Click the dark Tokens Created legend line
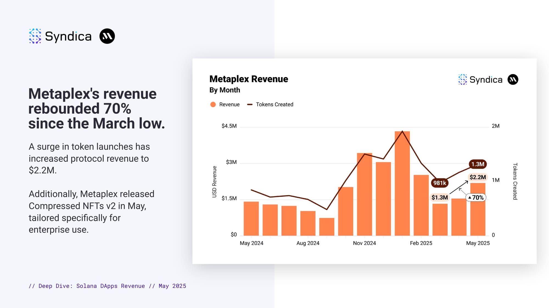 (250, 105)
